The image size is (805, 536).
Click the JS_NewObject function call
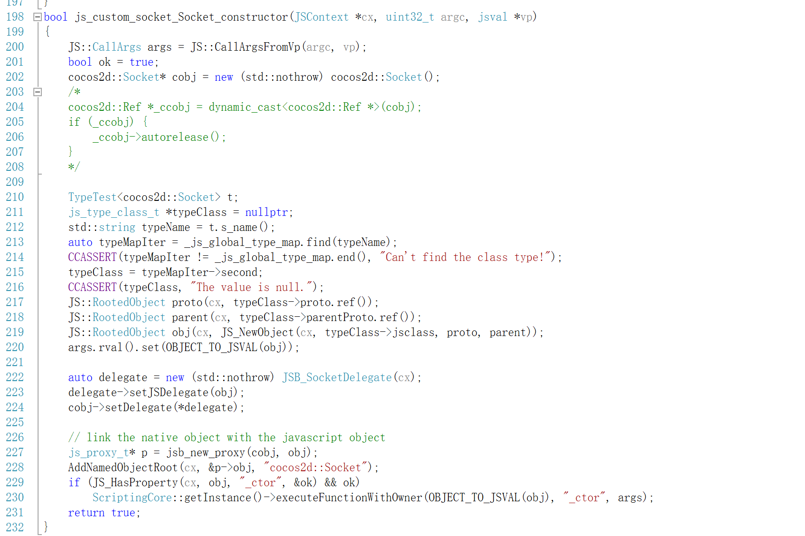pyautogui.click(x=258, y=333)
